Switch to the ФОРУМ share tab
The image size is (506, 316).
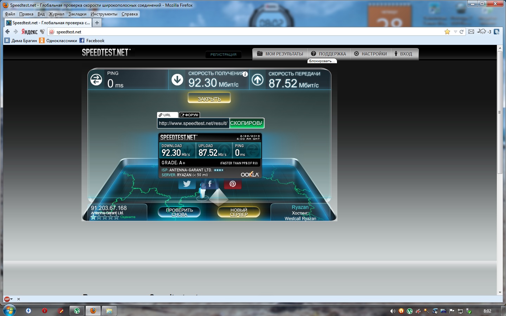(x=189, y=115)
